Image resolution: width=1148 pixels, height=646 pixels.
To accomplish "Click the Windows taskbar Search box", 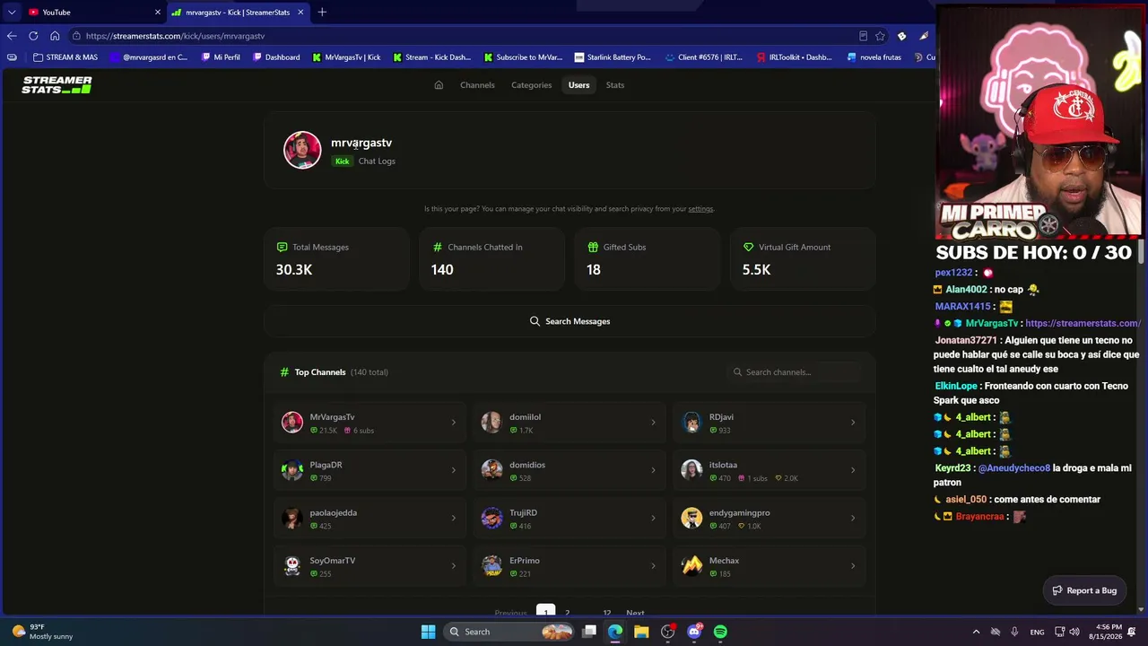I will click(x=509, y=632).
